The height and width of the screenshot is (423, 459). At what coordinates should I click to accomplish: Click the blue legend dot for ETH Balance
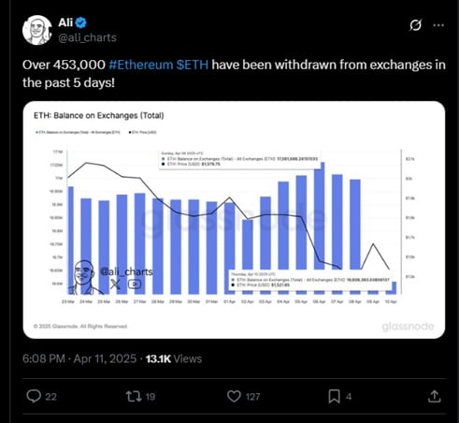[36, 132]
